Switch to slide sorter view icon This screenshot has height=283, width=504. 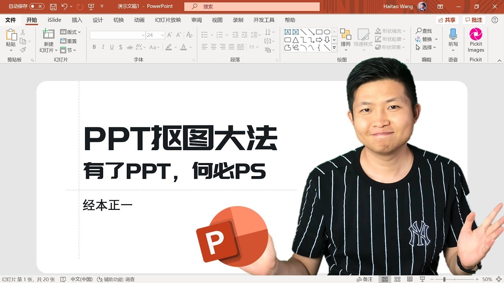[x=398, y=279]
